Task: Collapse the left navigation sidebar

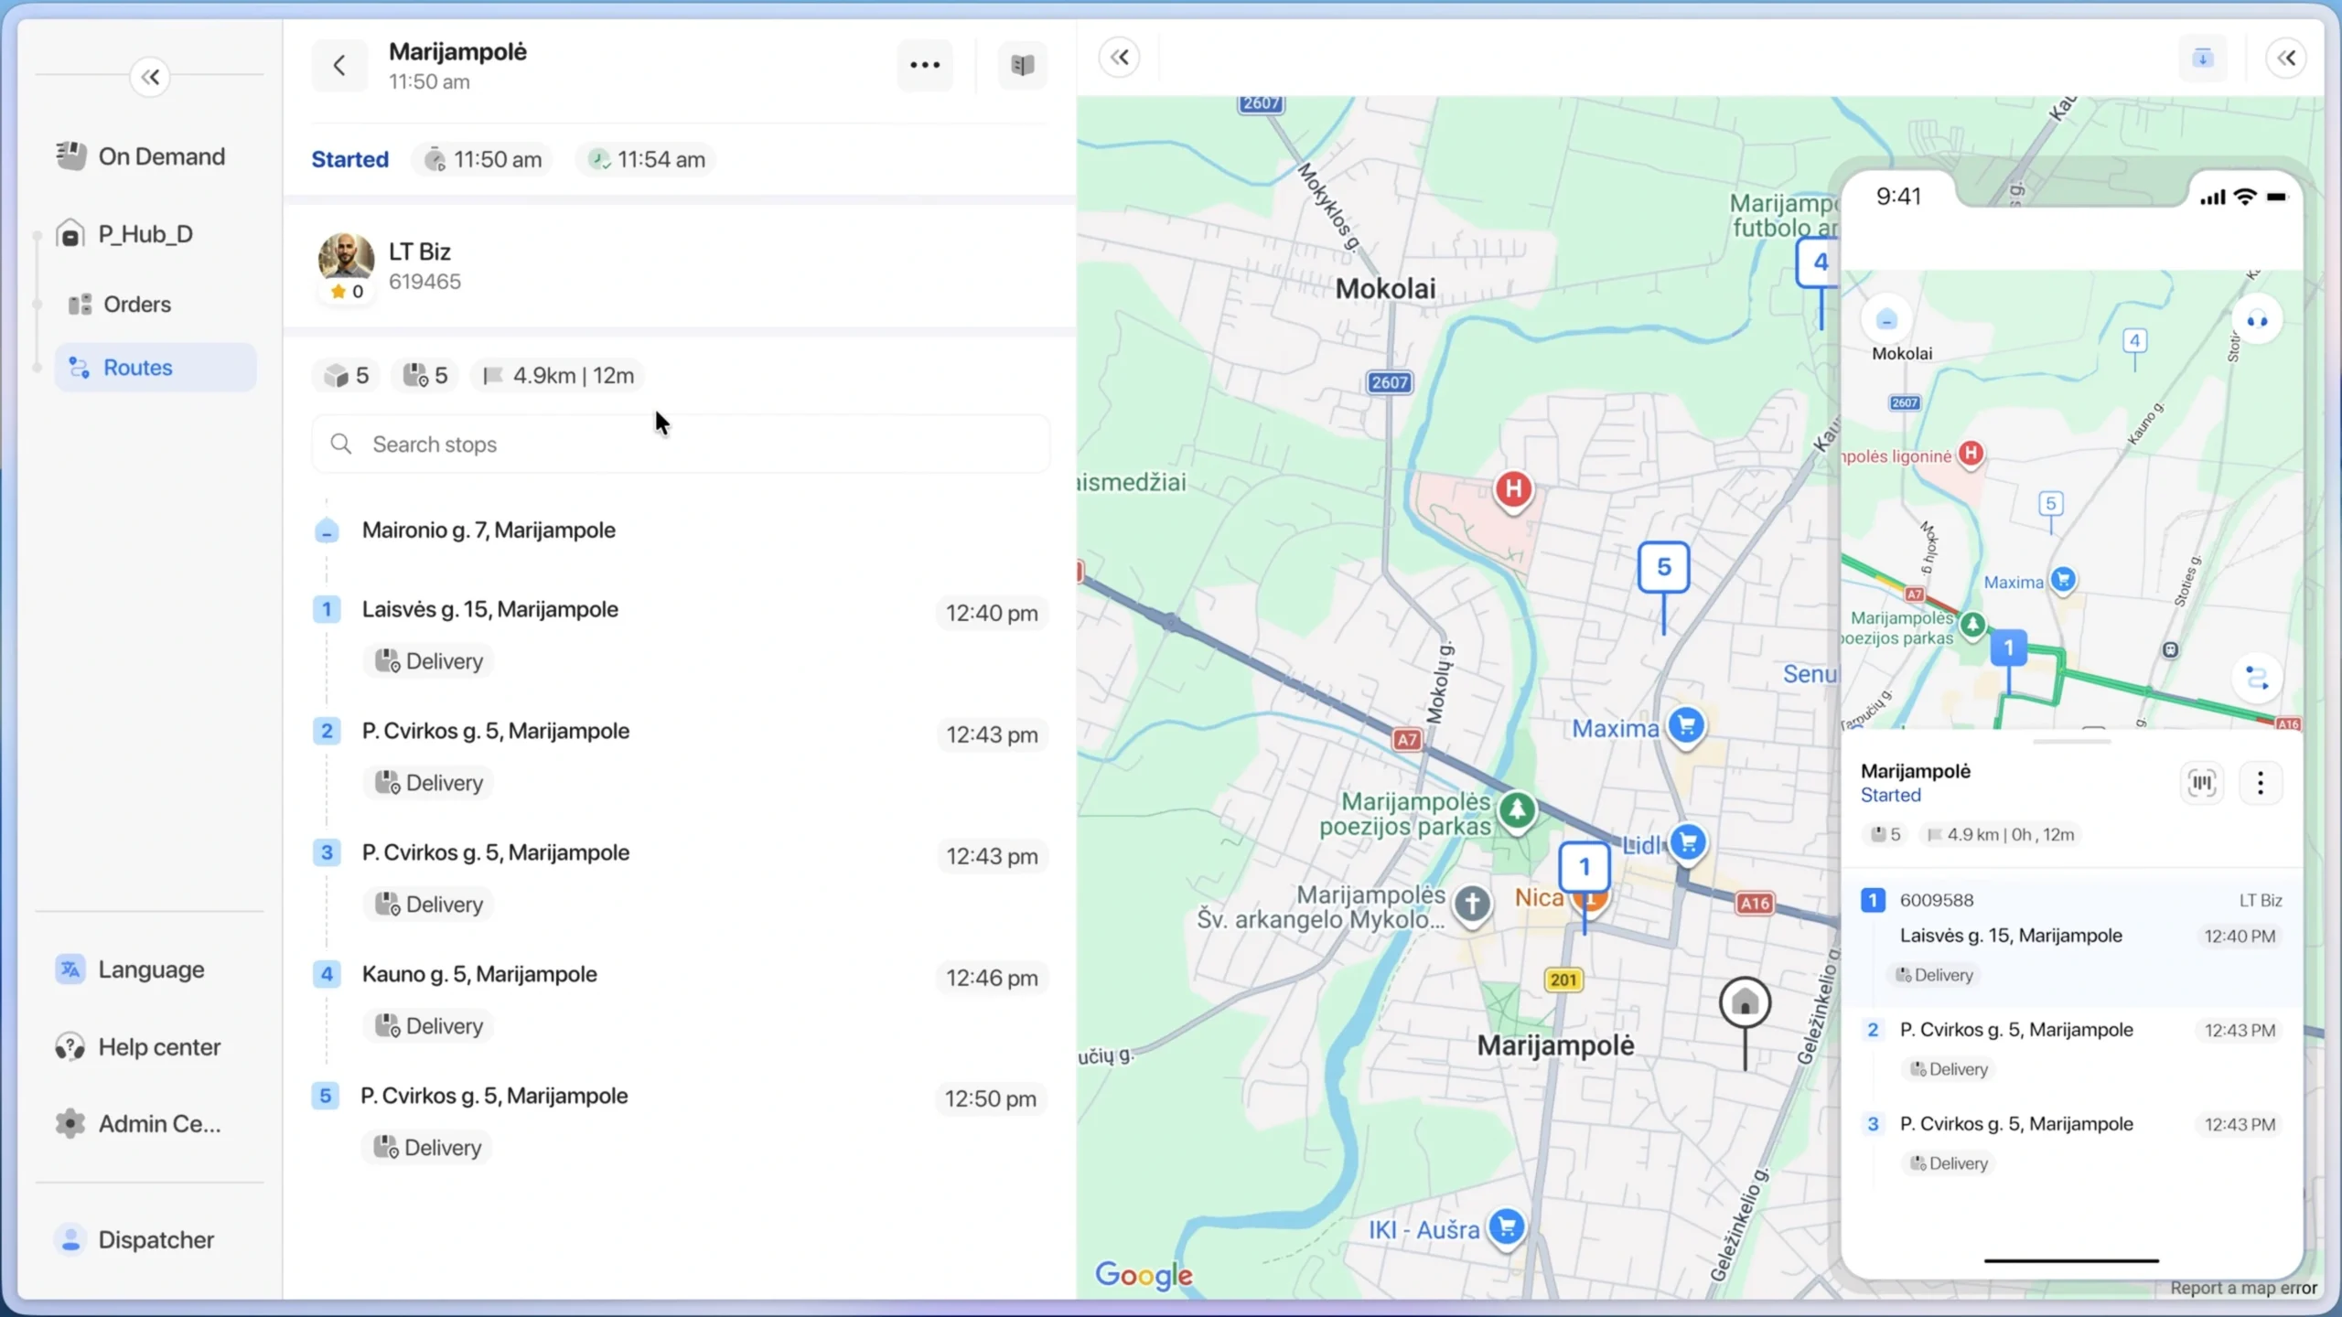Action: tap(149, 76)
